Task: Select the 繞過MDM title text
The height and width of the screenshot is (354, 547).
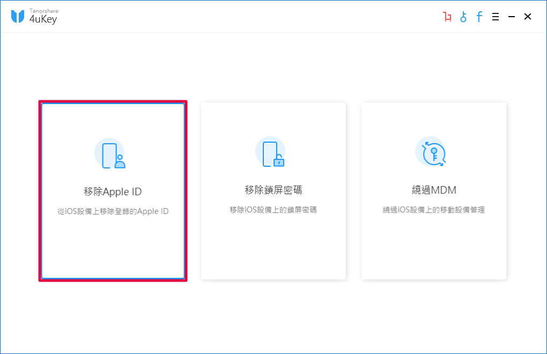Action: coord(434,190)
